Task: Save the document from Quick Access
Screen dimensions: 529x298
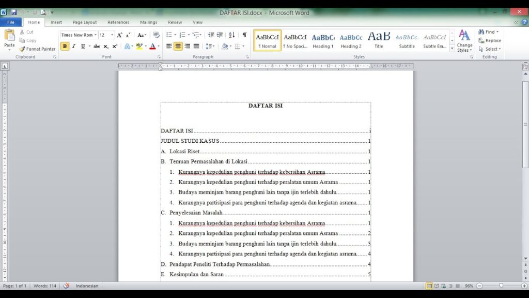Action: [13, 12]
